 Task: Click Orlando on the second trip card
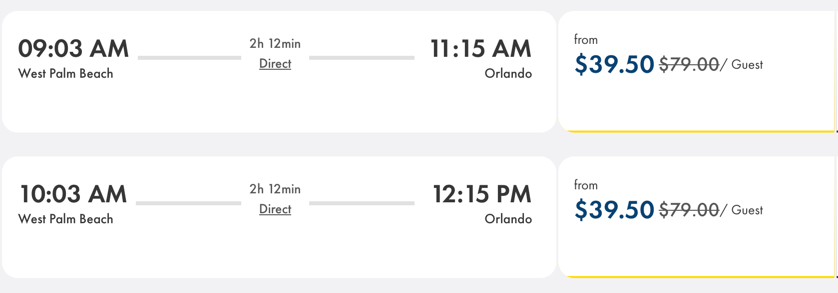[508, 218]
